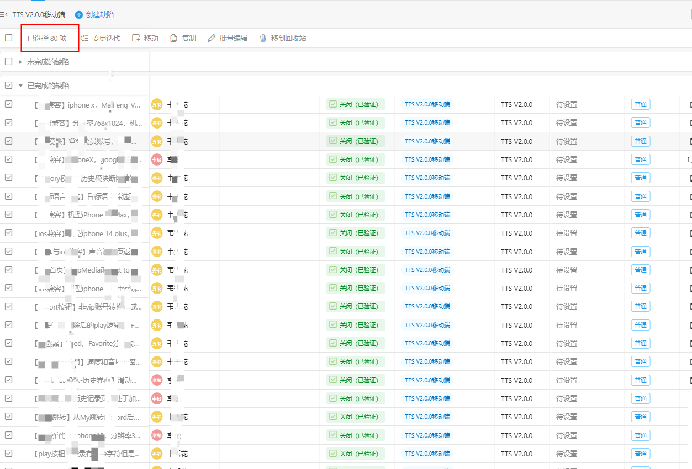
Task: Open the iphone 14 plus defect title
Action: 87,233
